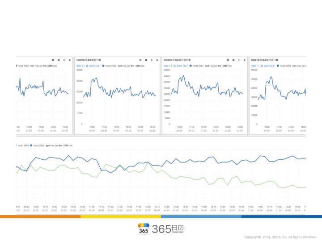Remove the no1 panel with its X icon
Viewport: 322px width, 241px height.
70,60
